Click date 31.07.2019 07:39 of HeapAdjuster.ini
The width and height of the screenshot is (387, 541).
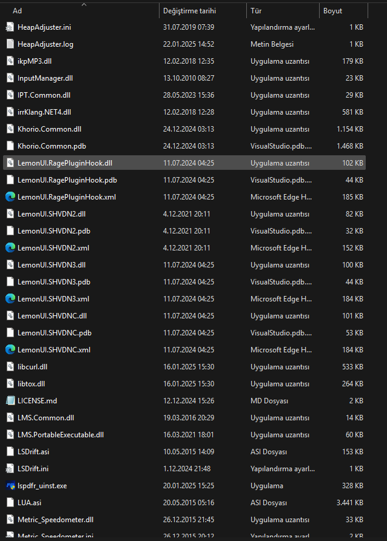point(189,27)
